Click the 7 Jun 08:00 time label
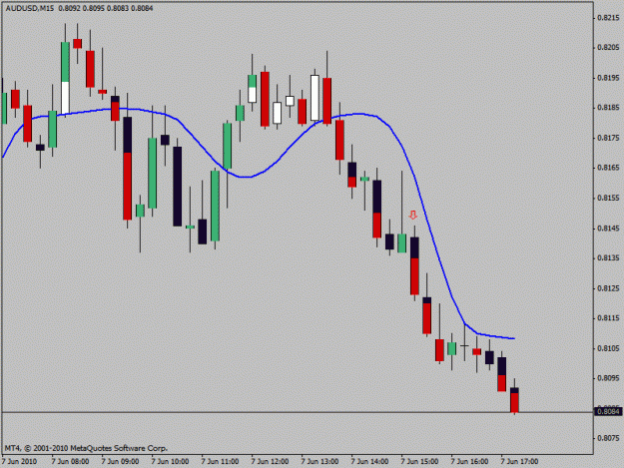The image size is (624, 468). [71, 461]
